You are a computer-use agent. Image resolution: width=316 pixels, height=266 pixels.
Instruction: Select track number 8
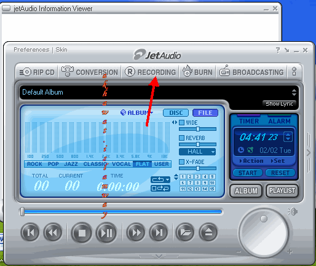[197, 182]
